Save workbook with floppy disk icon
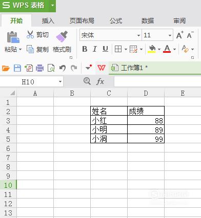201x218 pixels. (17, 68)
